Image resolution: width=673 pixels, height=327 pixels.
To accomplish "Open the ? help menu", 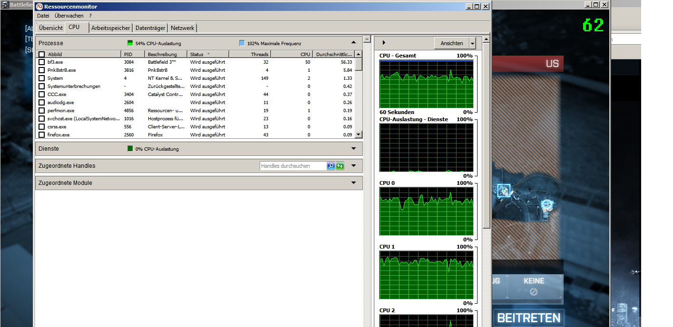I will [90, 16].
